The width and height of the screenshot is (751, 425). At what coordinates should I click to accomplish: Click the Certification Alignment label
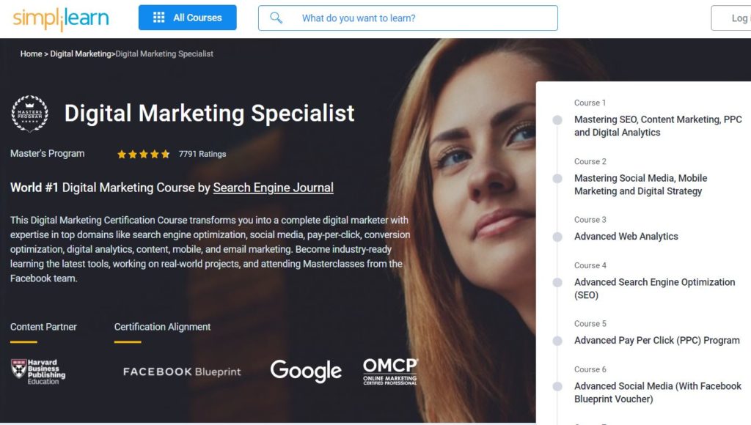point(162,327)
